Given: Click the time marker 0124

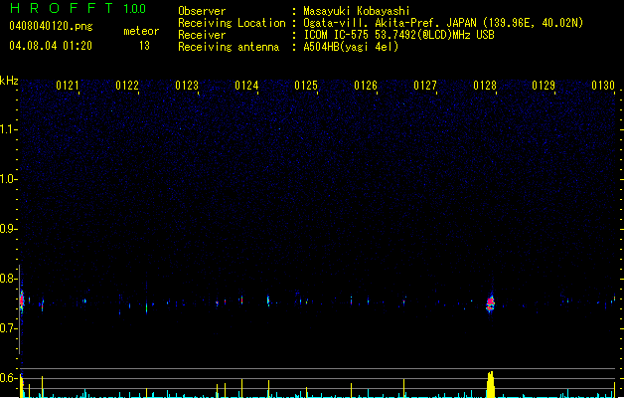Looking at the screenshot, I should pos(246,86).
